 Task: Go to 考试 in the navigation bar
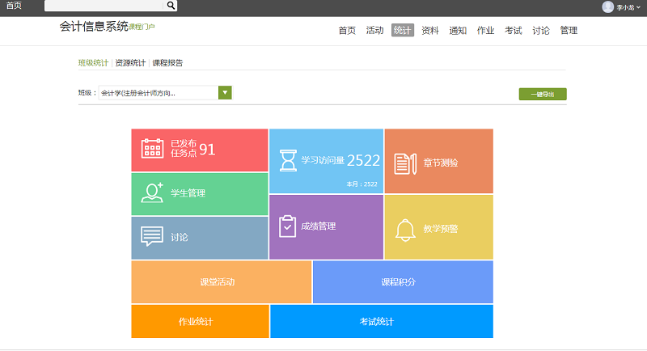point(513,31)
